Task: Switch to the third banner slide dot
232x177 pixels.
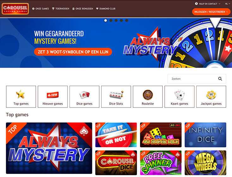Action: point(116,21)
